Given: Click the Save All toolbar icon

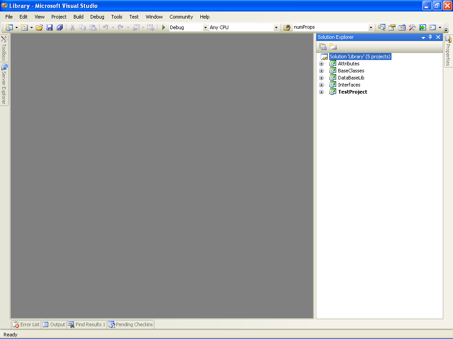Looking at the screenshot, I should coord(60,27).
